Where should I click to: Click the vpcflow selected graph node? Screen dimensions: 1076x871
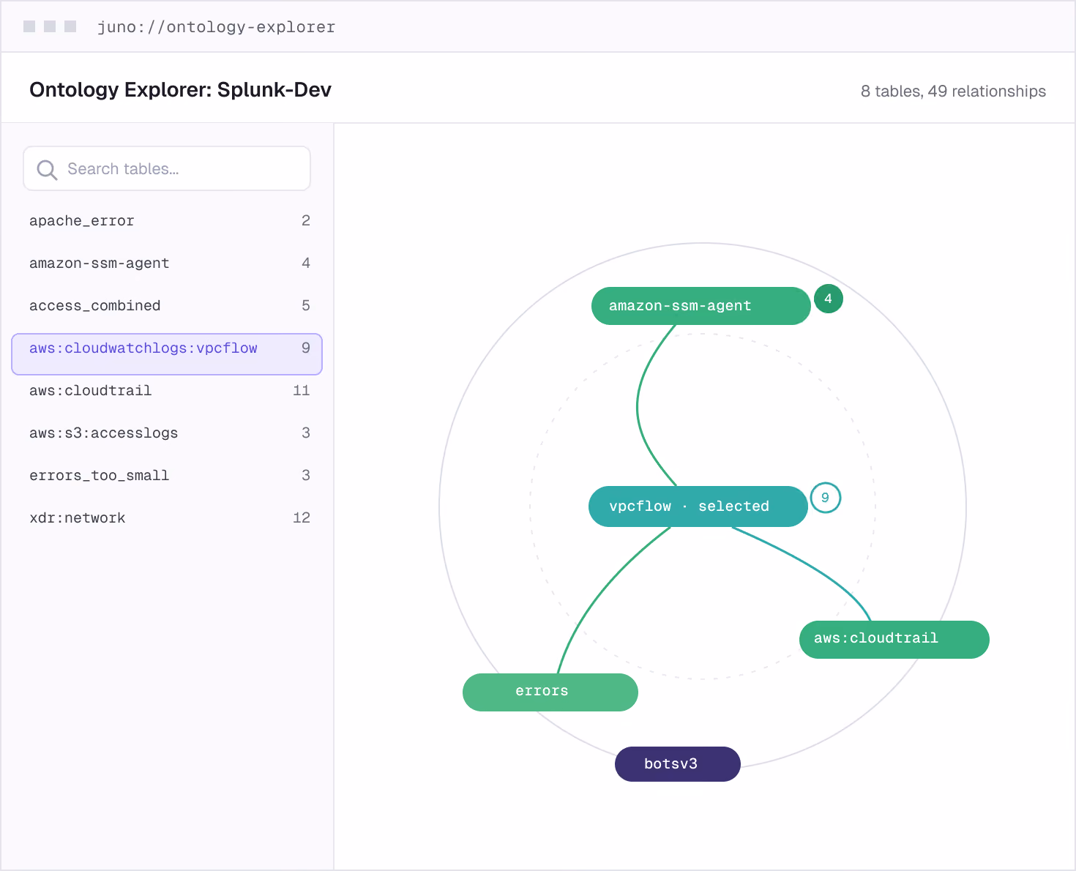pyautogui.click(x=698, y=506)
